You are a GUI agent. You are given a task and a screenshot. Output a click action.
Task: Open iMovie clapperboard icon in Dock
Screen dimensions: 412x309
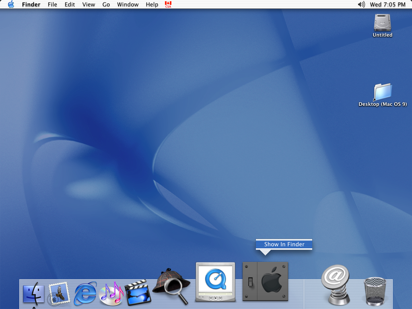pos(138,293)
